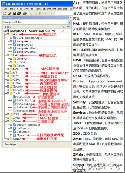The height and width of the screenshot is (173, 125).
Task: Select the ZMac folder
Action: [17, 118]
